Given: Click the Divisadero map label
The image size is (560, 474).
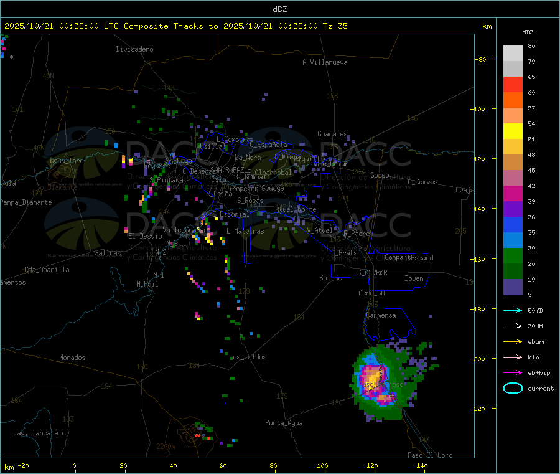Looking at the screenshot, I should [134, 49].
